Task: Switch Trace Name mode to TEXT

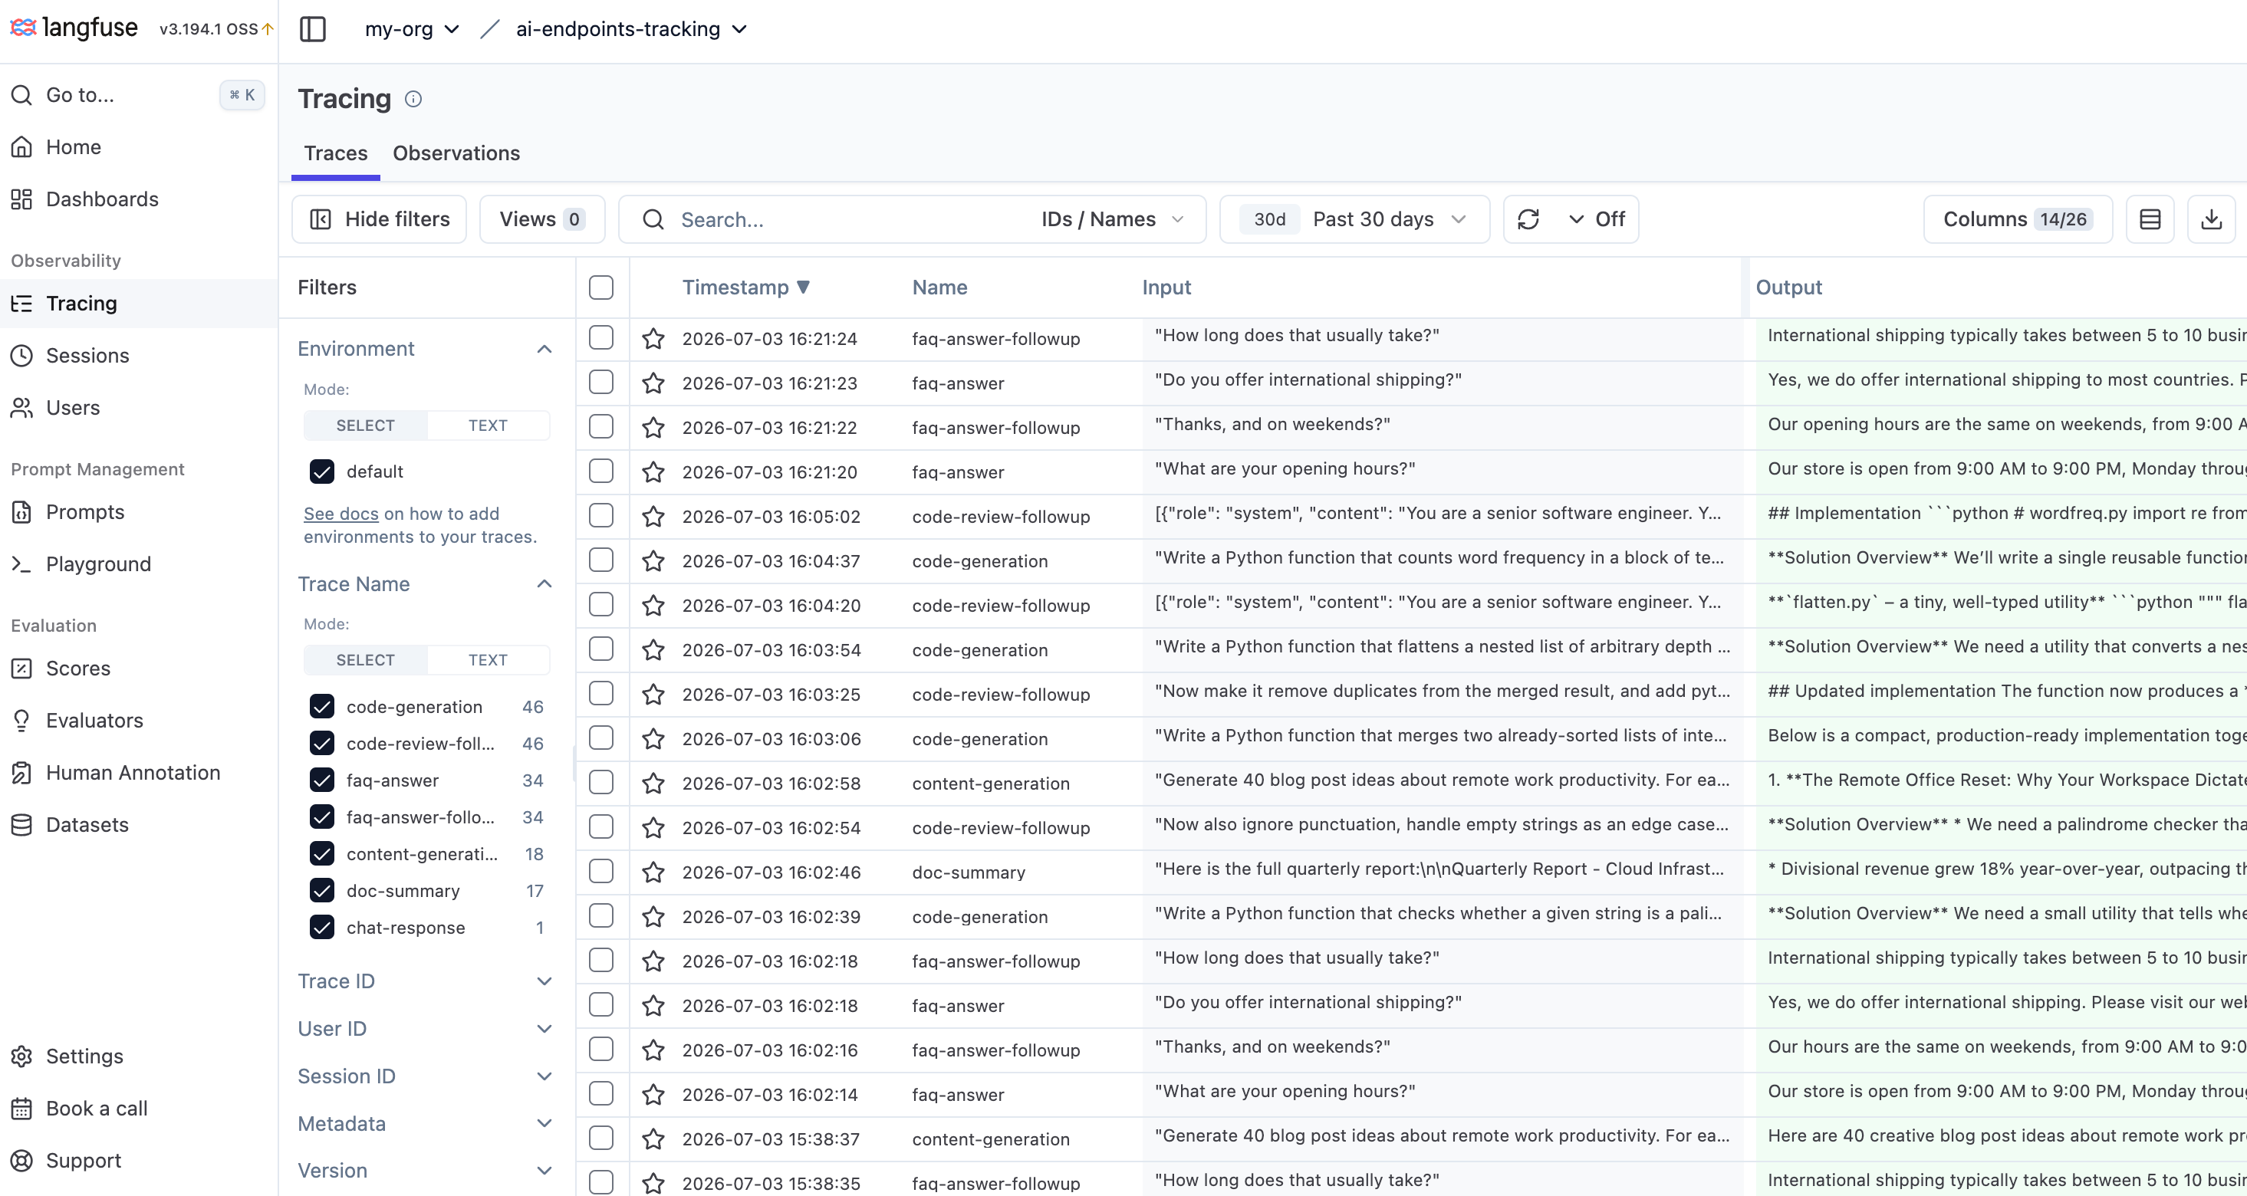Action: (488, 660)
